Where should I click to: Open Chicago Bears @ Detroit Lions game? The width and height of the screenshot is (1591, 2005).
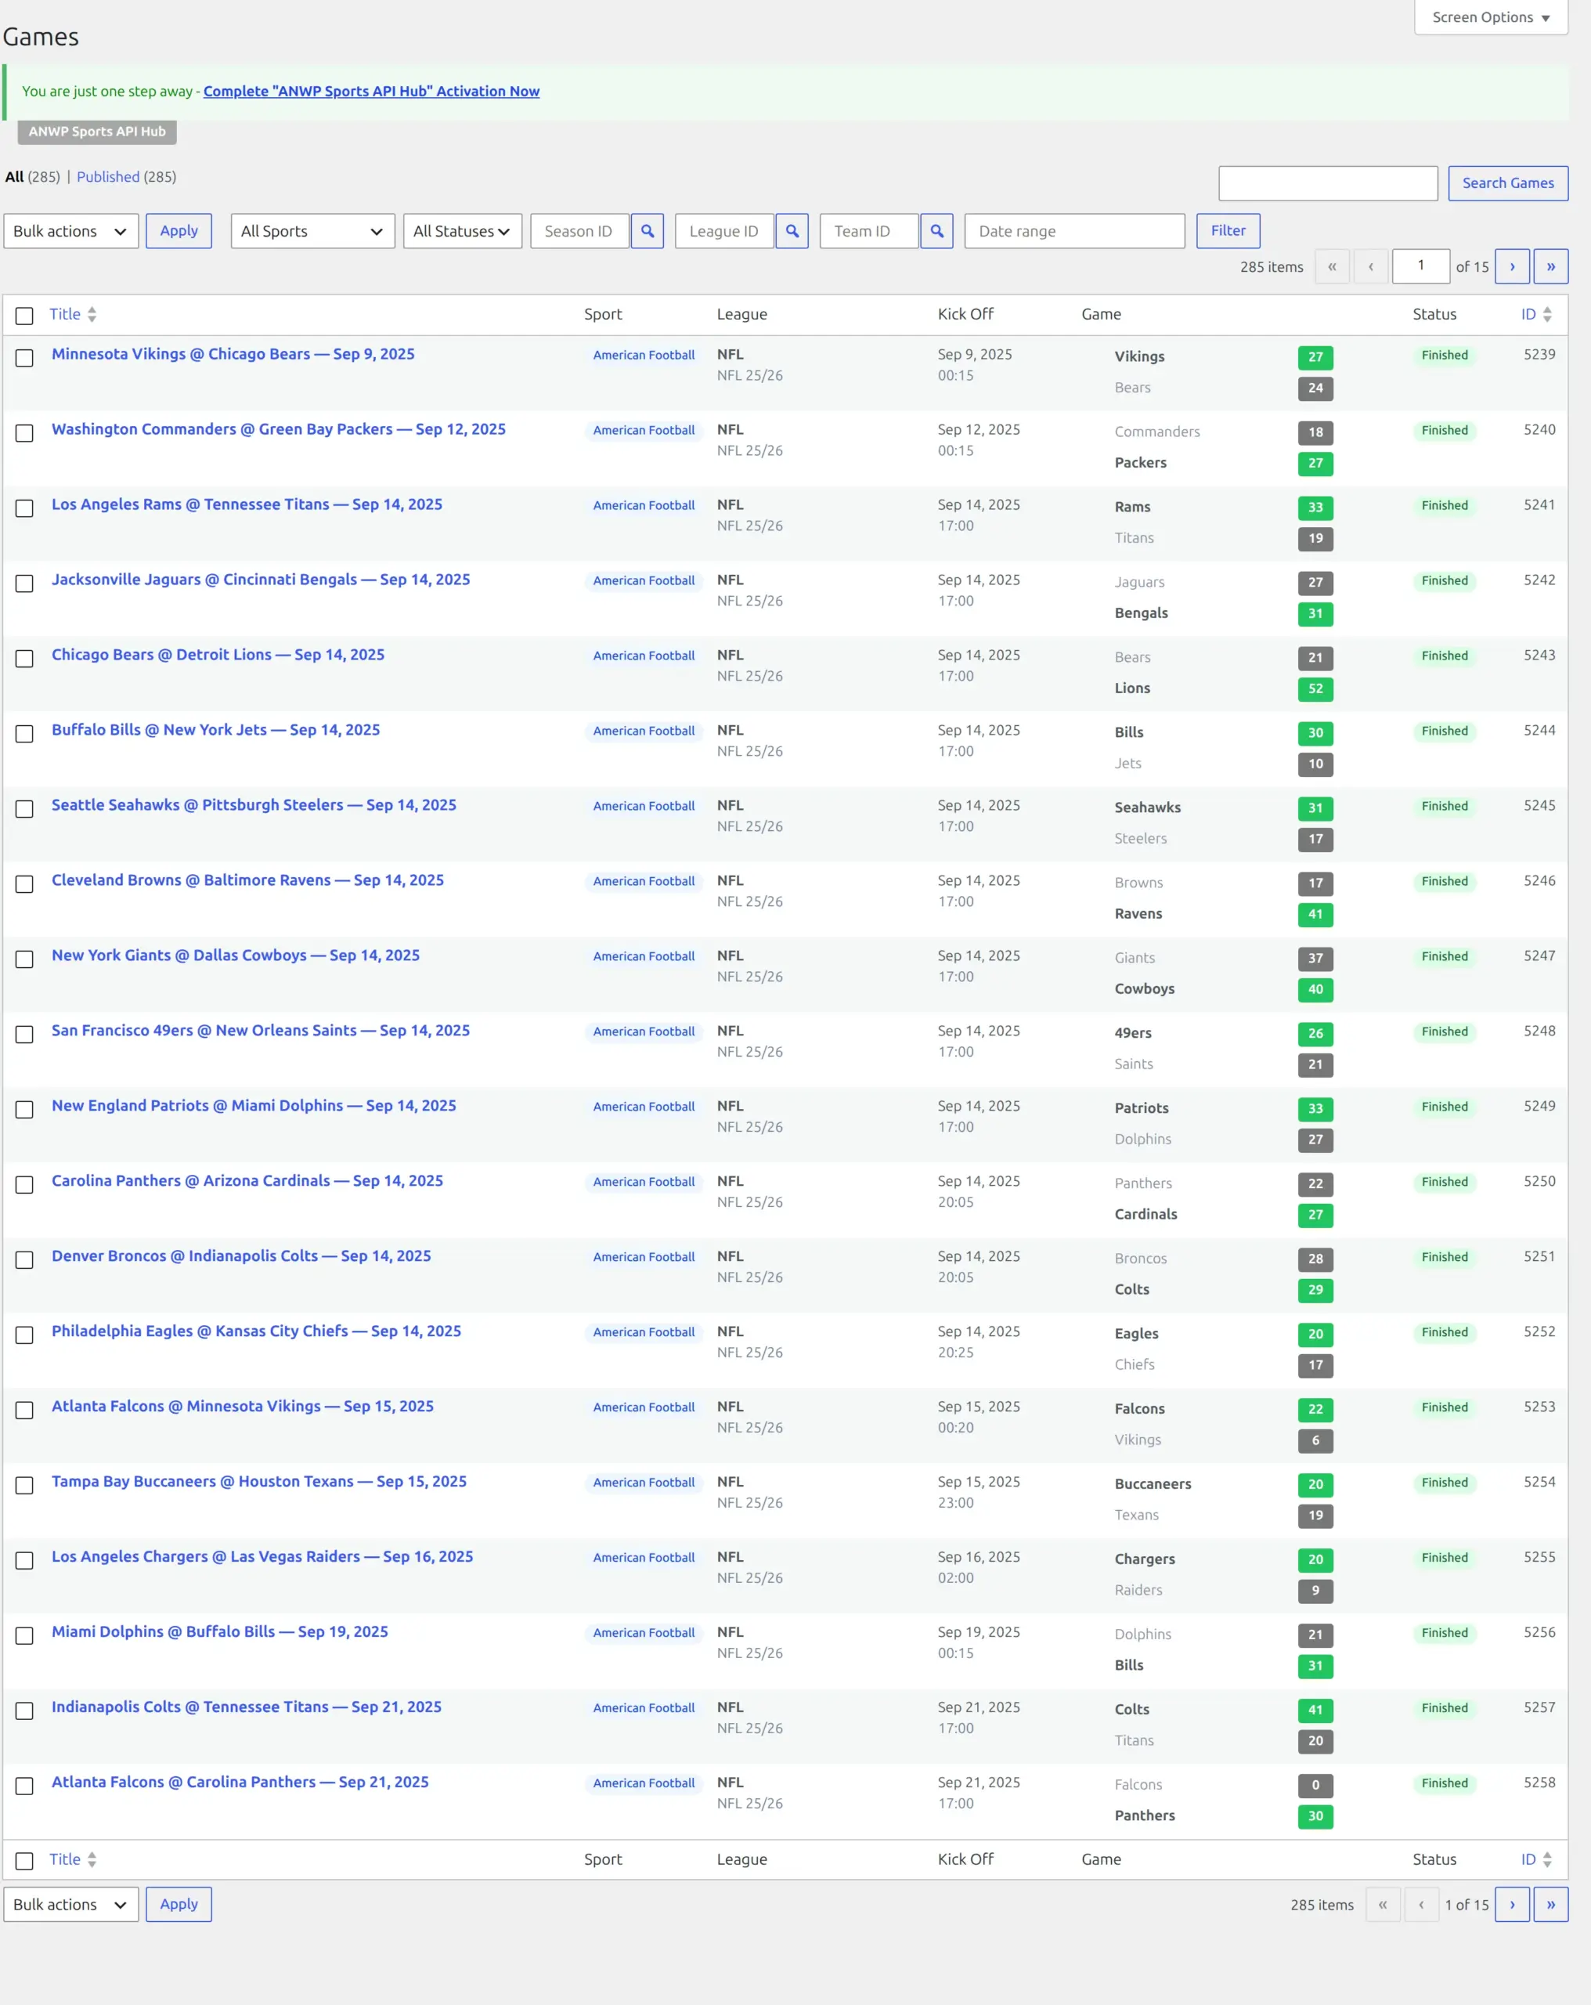click(x=218, y=655)
